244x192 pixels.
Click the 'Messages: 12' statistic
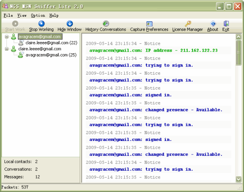tap(22, 177)
